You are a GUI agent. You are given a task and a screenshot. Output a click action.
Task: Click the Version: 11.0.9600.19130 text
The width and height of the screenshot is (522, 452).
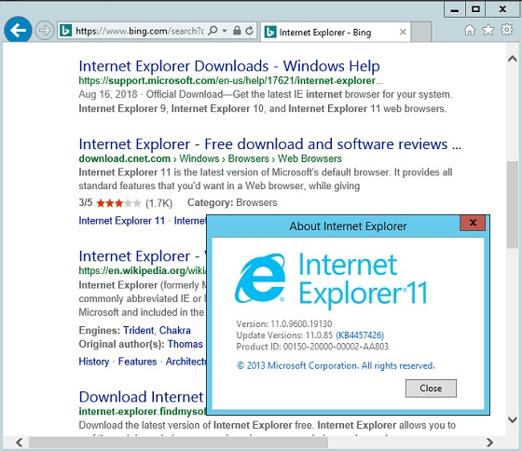(x=284, y=324)
